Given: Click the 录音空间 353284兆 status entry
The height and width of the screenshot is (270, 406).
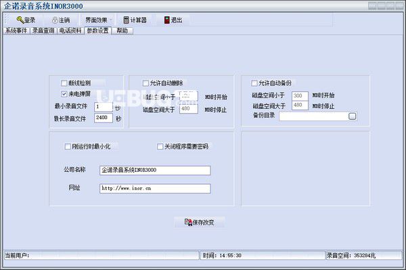Looking at the screenshot, I should point(363,256).
